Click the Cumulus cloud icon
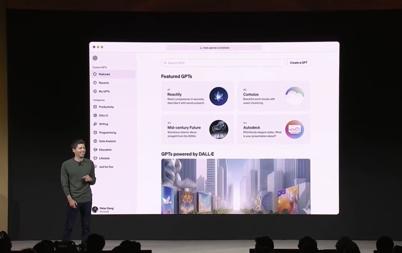 (295, 96)
